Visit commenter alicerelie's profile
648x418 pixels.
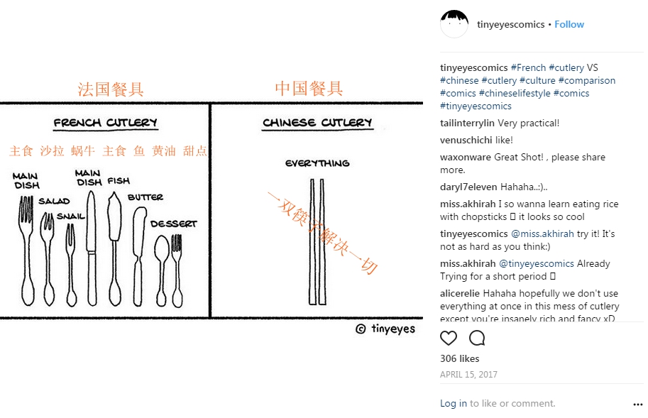[x=460, y=293]
